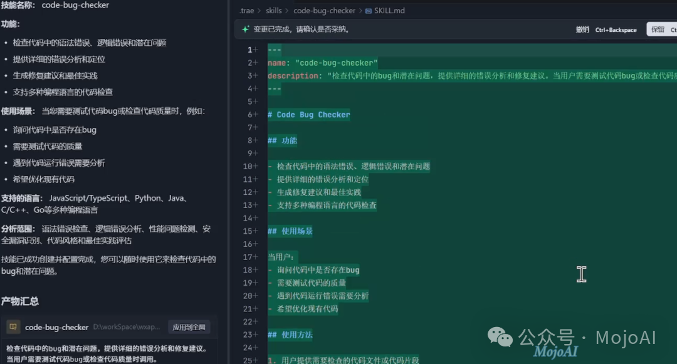Click the chevron between skills and code-bug-checker
The height and width of the screenshot is (364, 677).
coord(286,10)
